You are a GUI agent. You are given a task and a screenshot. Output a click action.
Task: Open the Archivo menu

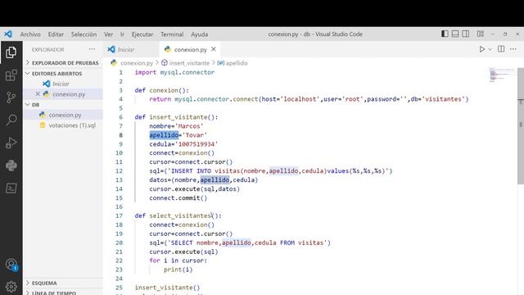[30, 34]
